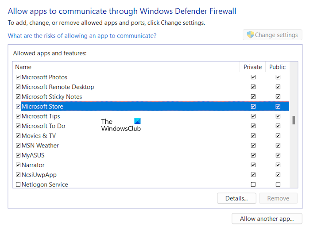Select the NcsiUwpApp list entry
Screen dimensions: 310x231
tap(39, 174)
